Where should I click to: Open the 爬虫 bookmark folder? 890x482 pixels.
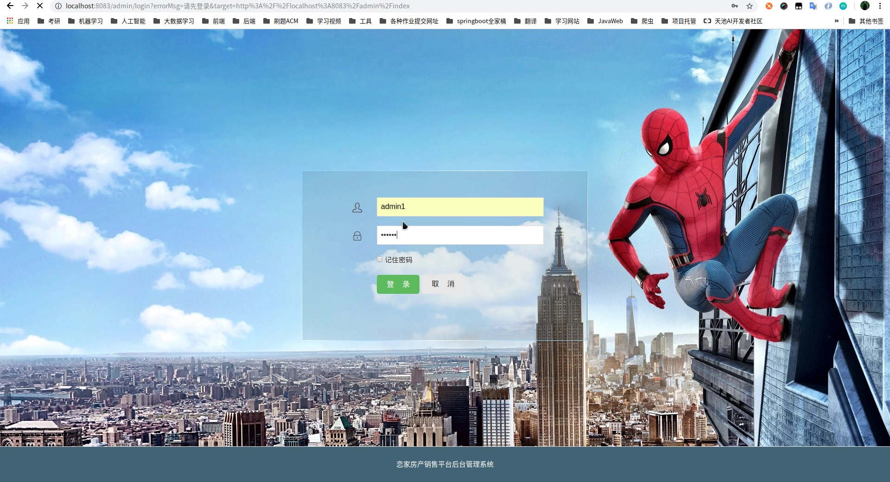pos(642,21)
